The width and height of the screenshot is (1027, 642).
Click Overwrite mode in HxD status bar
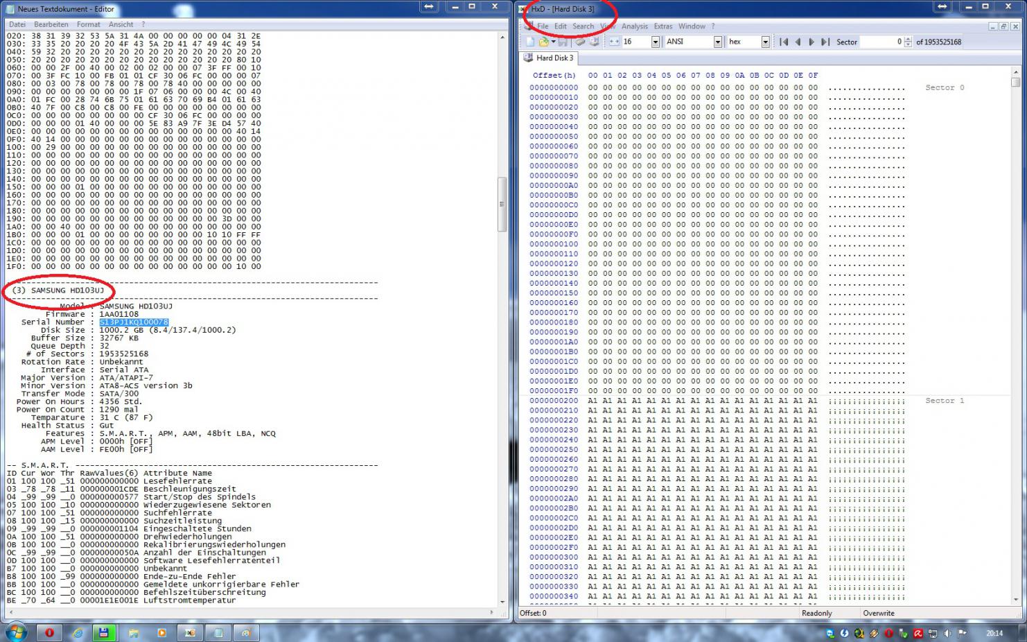coord(879,613)
